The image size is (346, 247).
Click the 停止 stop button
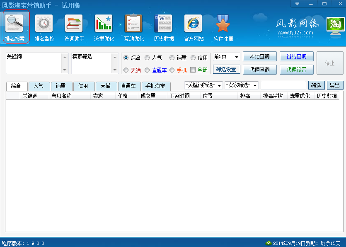[x=330, y=63]
